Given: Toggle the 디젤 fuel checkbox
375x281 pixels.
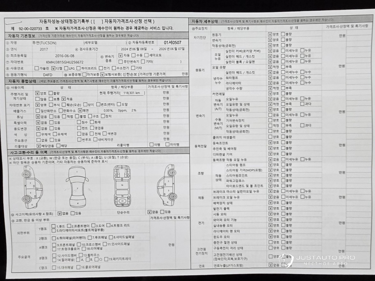Looking at the screenshot, I should click(53, 68).
